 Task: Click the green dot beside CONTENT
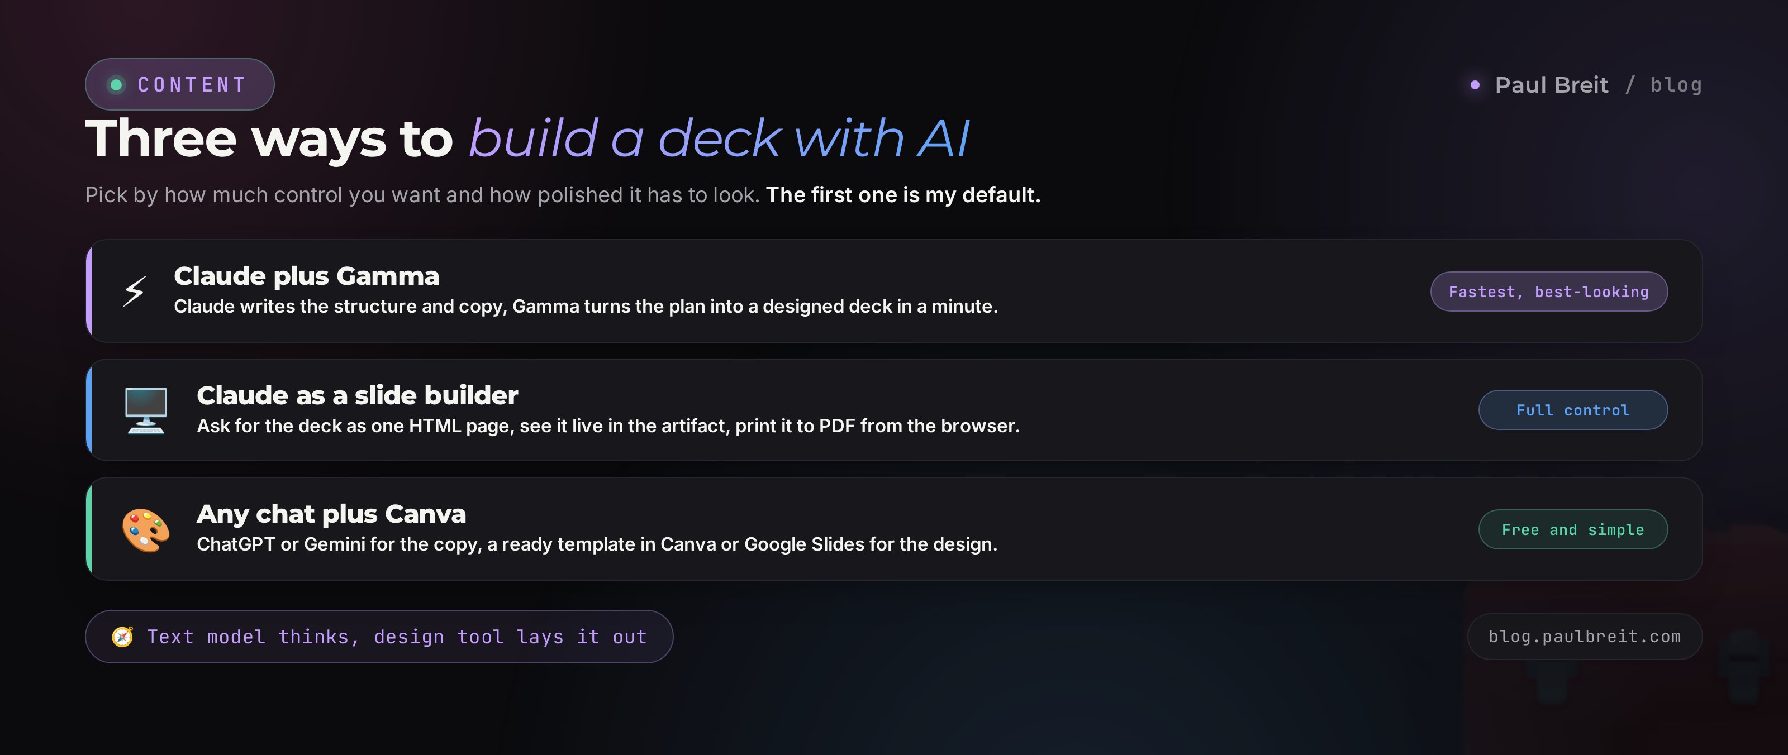click(117, 85)
